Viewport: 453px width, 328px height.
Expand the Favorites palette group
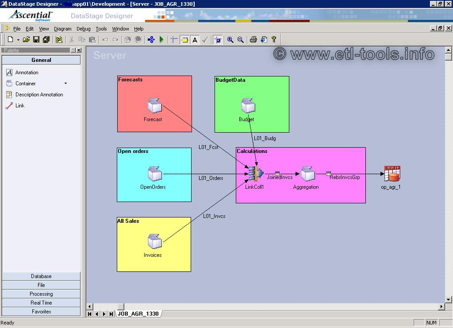[41, 312]
